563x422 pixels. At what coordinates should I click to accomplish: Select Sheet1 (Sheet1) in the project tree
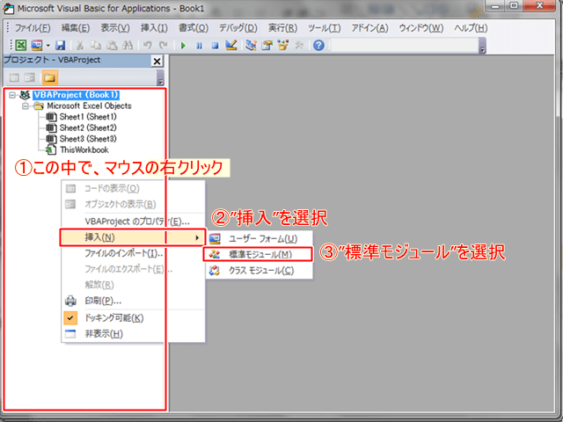(x=88, y=117)
